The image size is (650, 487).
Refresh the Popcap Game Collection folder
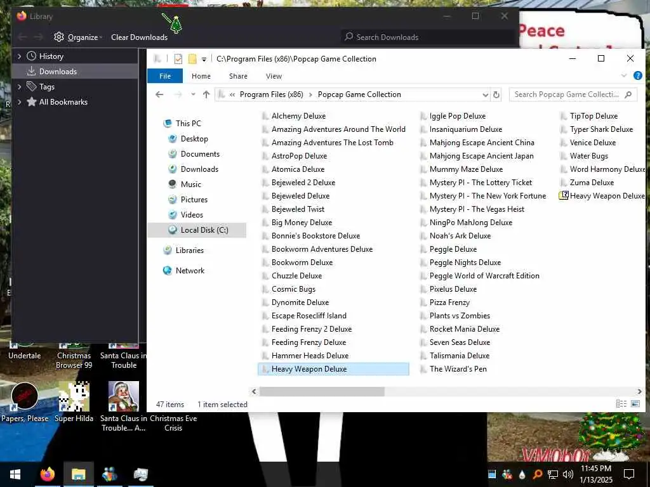(x=496, y=95)
